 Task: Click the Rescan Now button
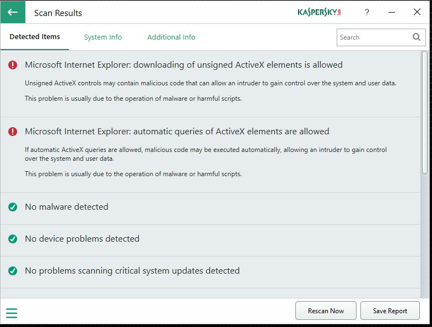[326, 310]
